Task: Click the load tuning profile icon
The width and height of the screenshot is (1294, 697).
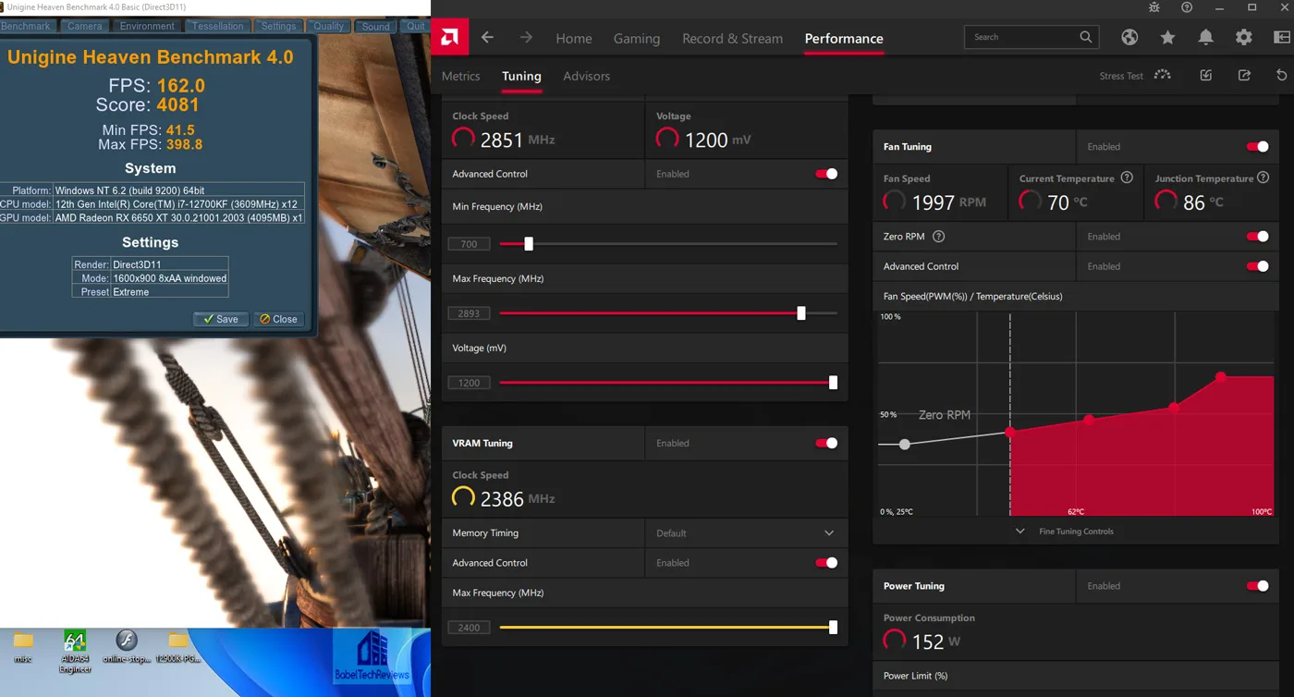Action: 1206,76
